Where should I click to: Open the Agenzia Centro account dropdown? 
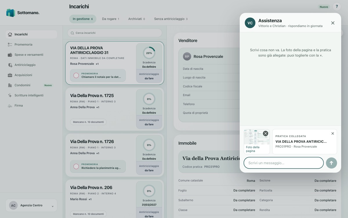[31, 206]
